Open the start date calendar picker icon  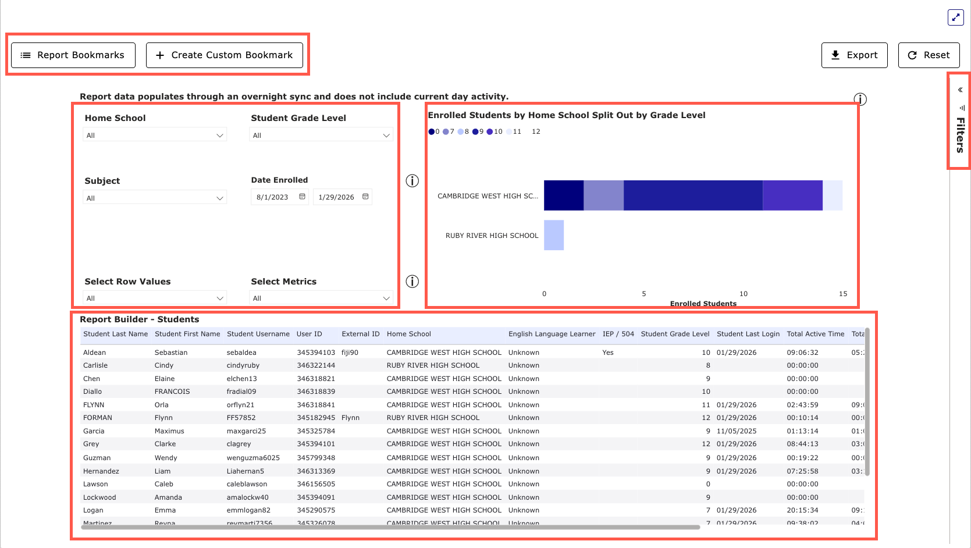[302, 197]
